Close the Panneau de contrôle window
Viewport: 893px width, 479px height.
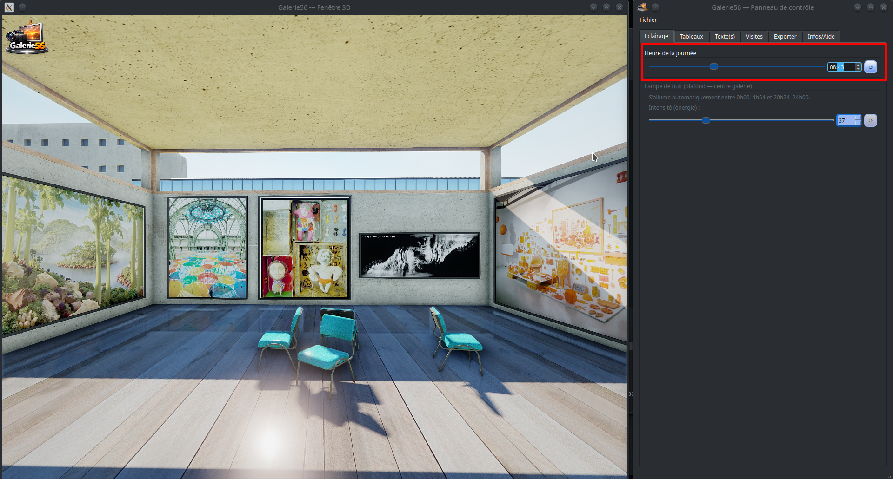(884, 7)
